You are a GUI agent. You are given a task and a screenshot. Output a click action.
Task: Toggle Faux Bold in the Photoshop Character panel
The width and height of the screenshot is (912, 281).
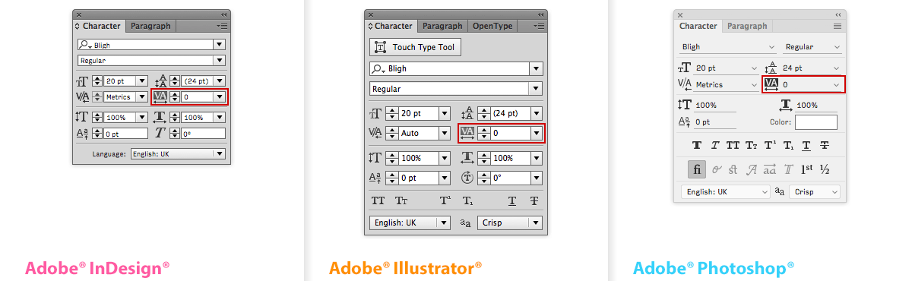tap(696, 145)
